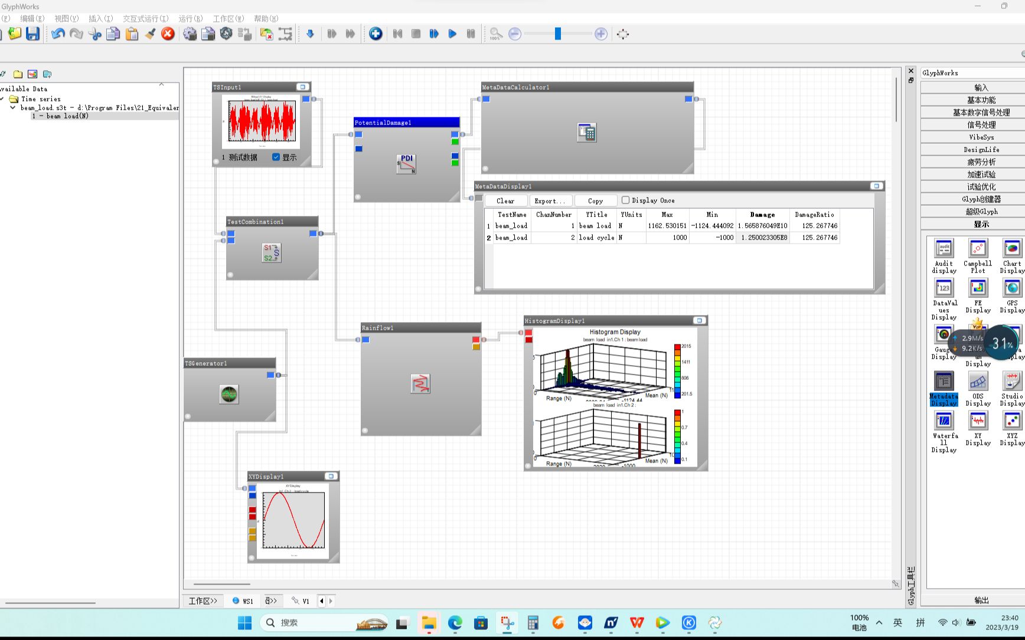The height and width of the screenshot is (640, 1025).
Task: Switch to the V1 view tab
Action: 301,600
